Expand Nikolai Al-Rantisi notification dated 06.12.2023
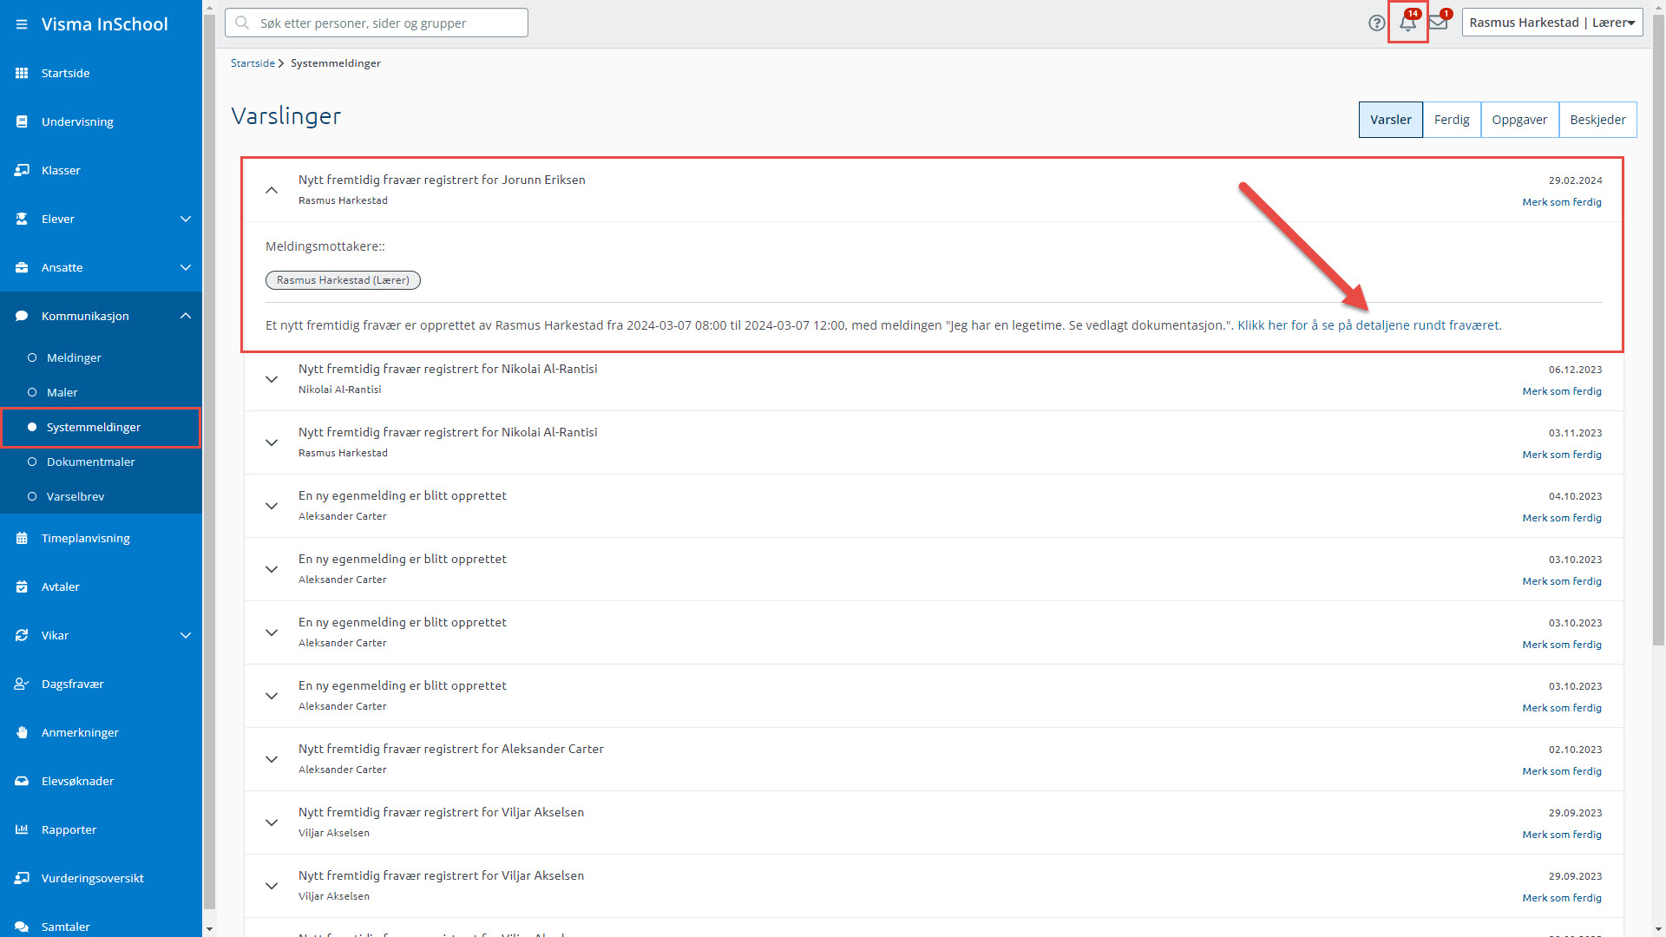 tap(272, 379)
